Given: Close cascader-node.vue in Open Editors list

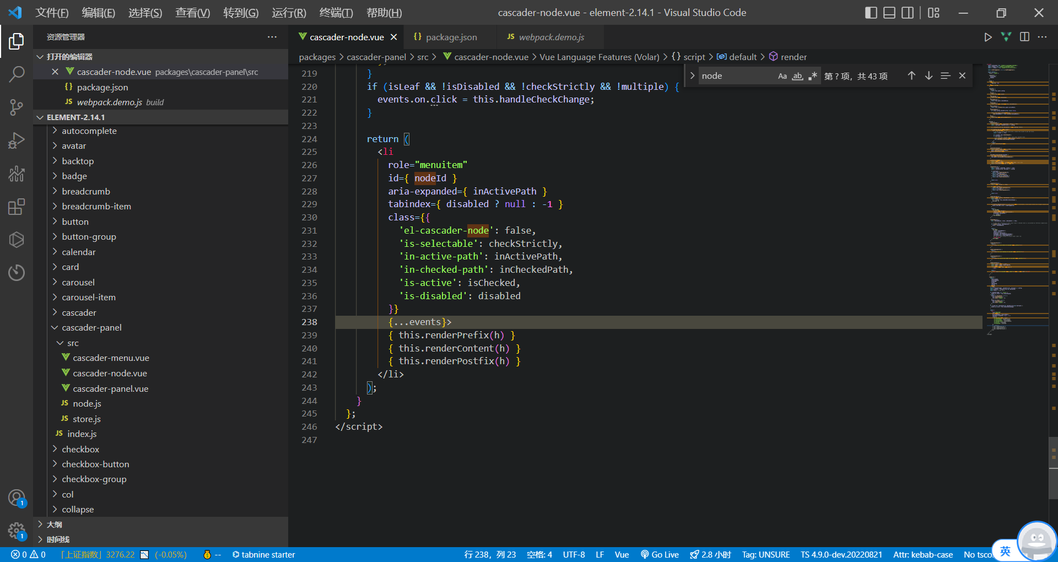Looking at the screenshot, I should pyautogui.click(x=55, y=72).
